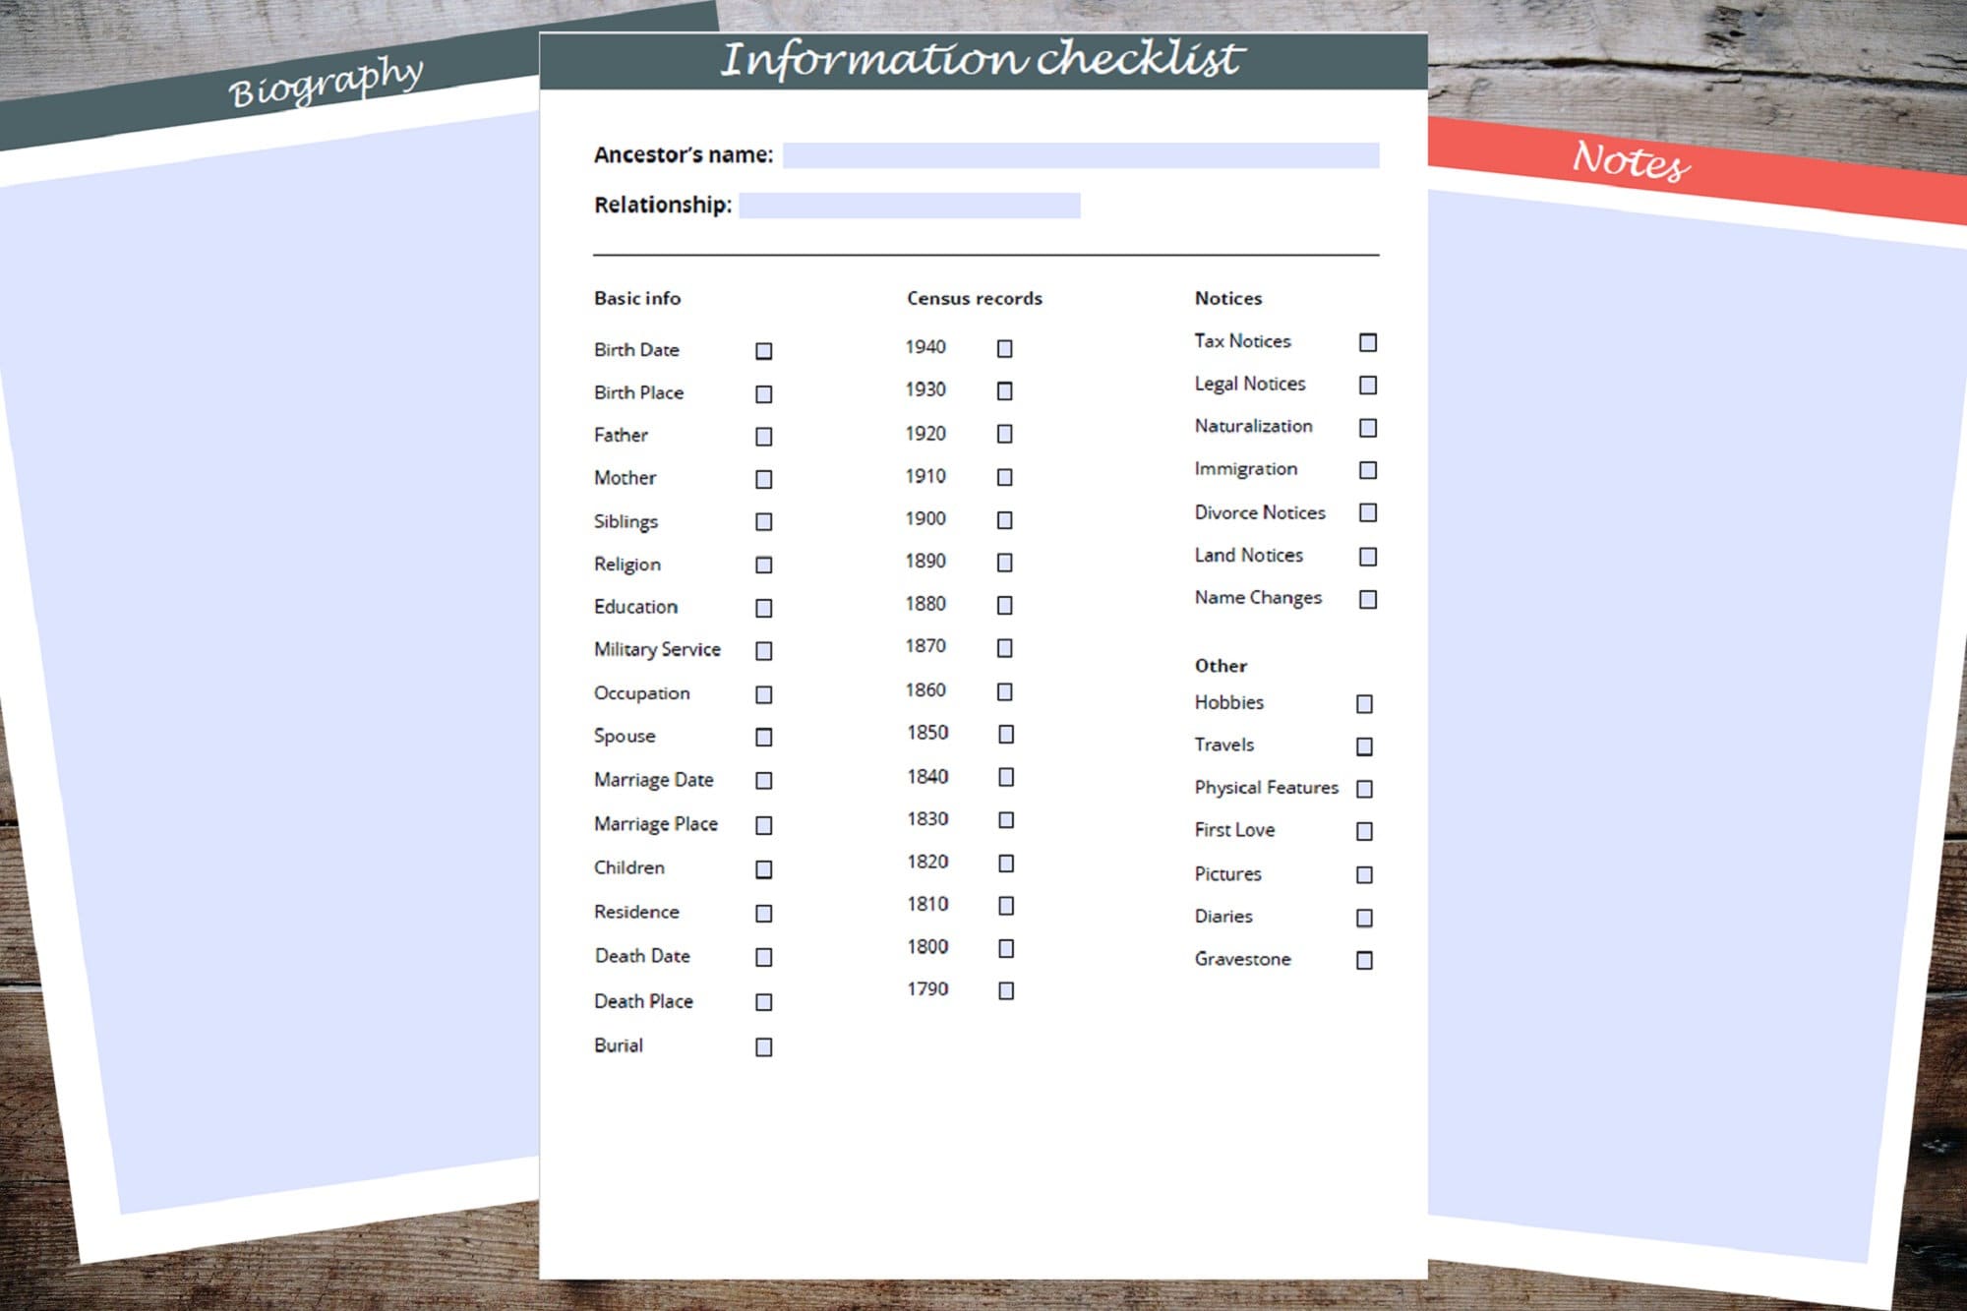This screenshot has height=1311, width=1967.
Task: Check the 1850 census checkbox
Action: (1004, 733)
